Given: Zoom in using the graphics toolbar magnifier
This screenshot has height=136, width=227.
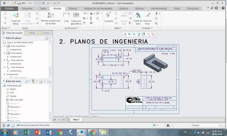Looking at the screenshot, I should click(129, 34).
